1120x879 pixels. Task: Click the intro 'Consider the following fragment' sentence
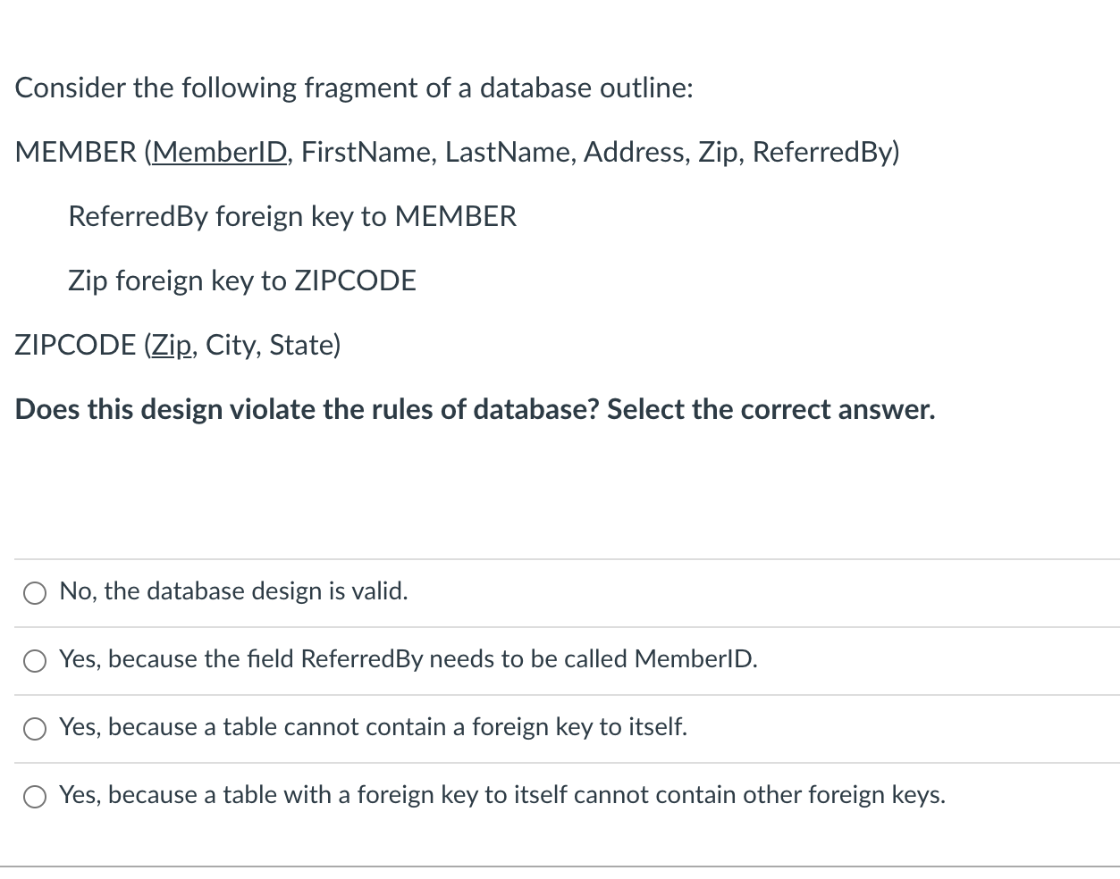[x=354, y=88]
